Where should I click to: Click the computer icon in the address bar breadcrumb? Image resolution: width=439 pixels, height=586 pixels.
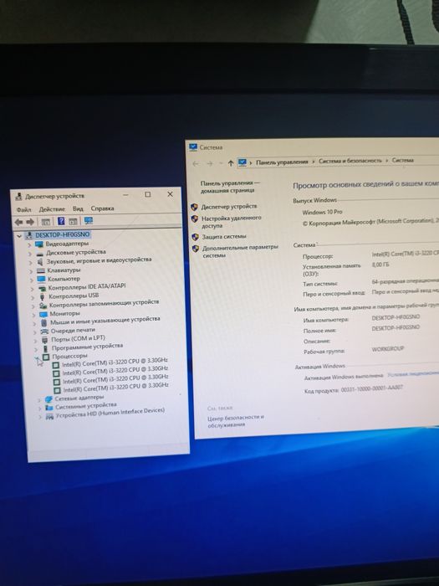242,162
